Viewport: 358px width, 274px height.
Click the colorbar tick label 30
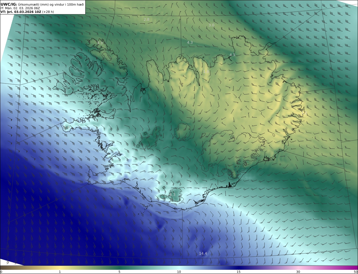pyautogui.click(x=298, y=272)
